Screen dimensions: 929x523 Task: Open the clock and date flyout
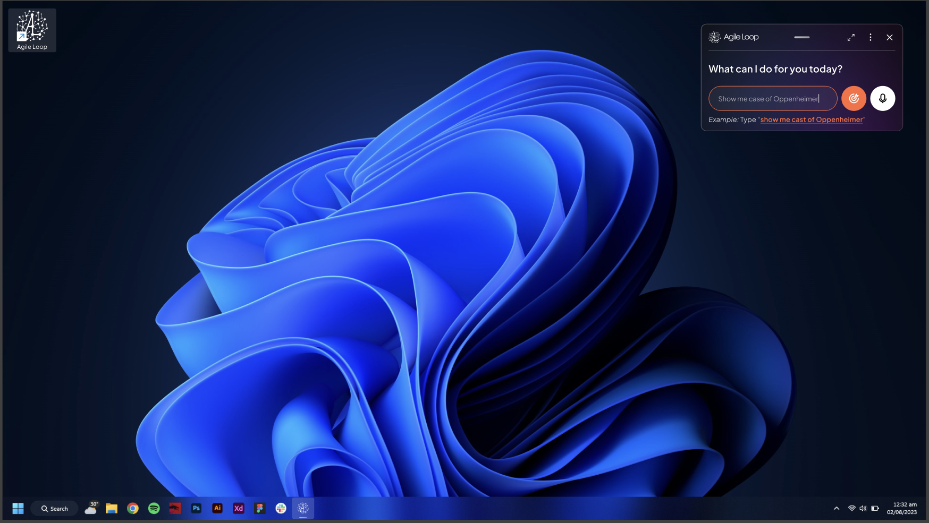pos(901,509)
